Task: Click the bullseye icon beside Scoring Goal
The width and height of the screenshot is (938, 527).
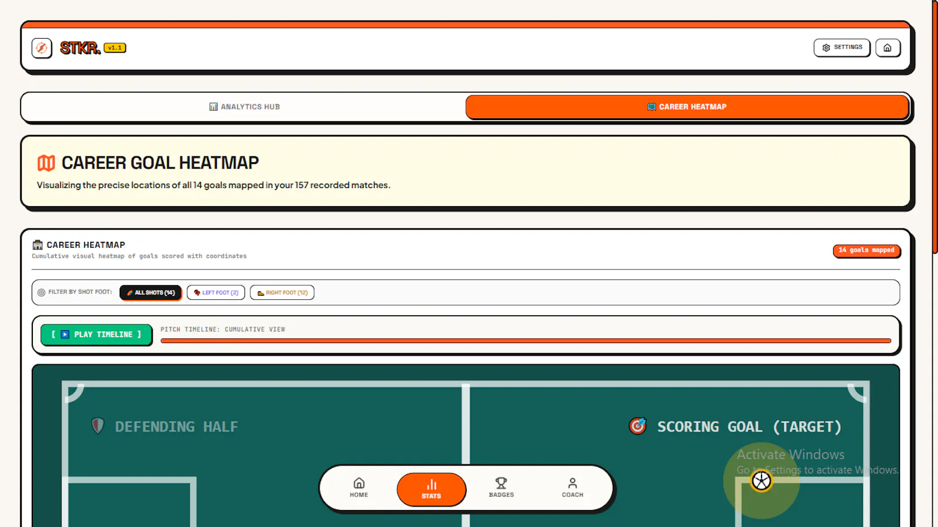Action: [638, 426]
